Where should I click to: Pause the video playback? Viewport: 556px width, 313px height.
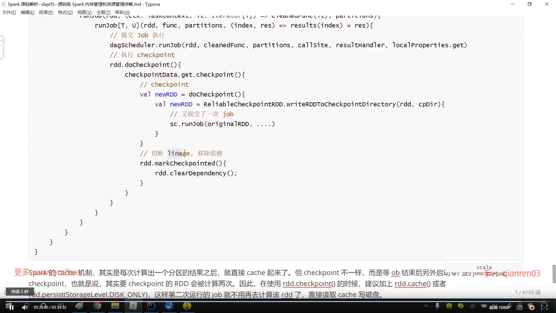pos(11,307)
